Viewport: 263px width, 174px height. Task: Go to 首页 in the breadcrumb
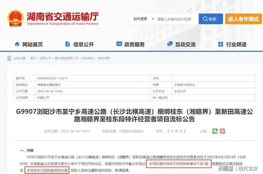(x=33, y=58)
